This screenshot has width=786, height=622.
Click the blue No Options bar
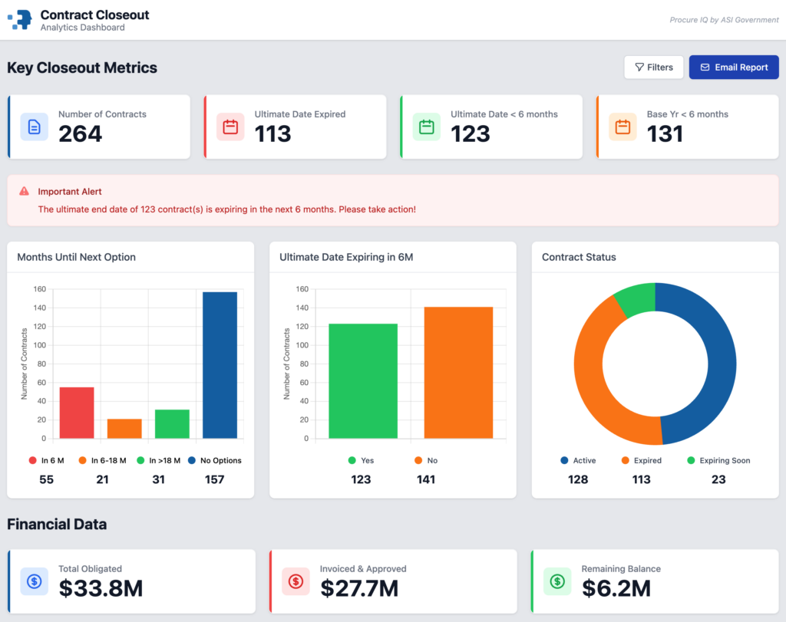coord(220,365)
